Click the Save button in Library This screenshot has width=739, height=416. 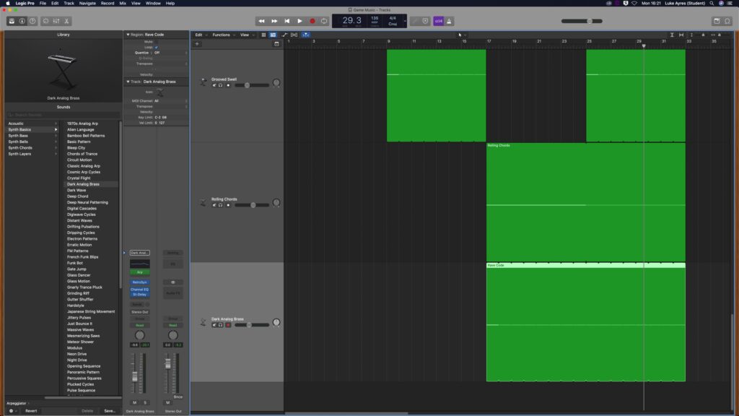[x=110, y=411]
